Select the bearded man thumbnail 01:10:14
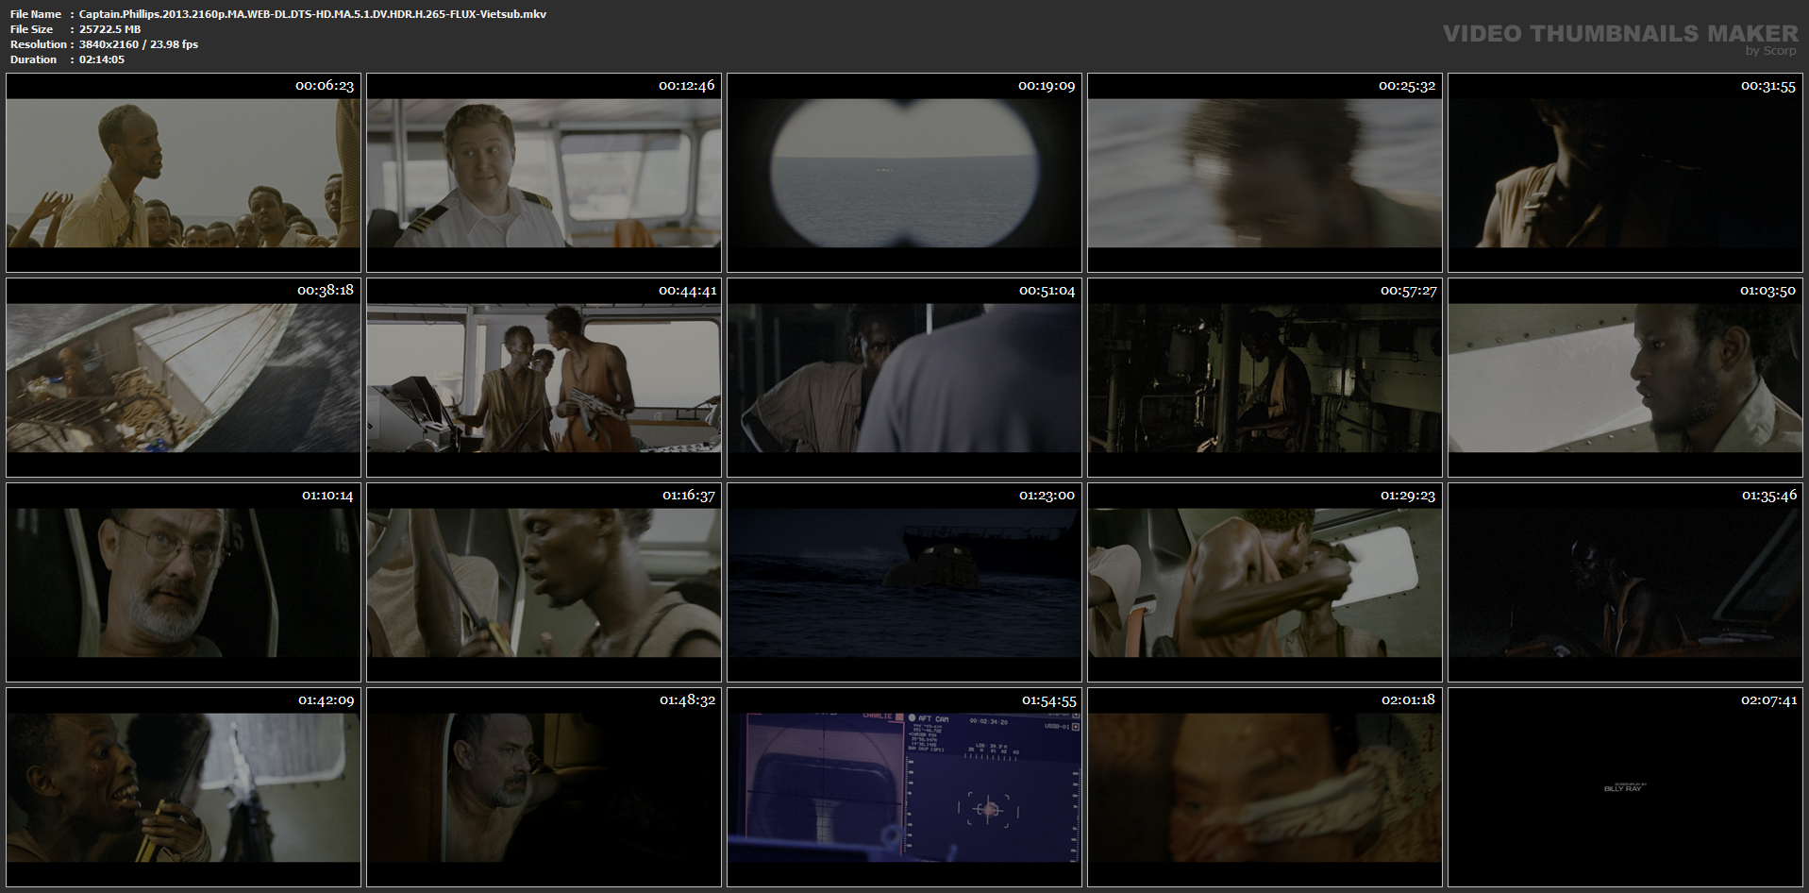Screen dimensions: 1809x893 pos(184,582)
